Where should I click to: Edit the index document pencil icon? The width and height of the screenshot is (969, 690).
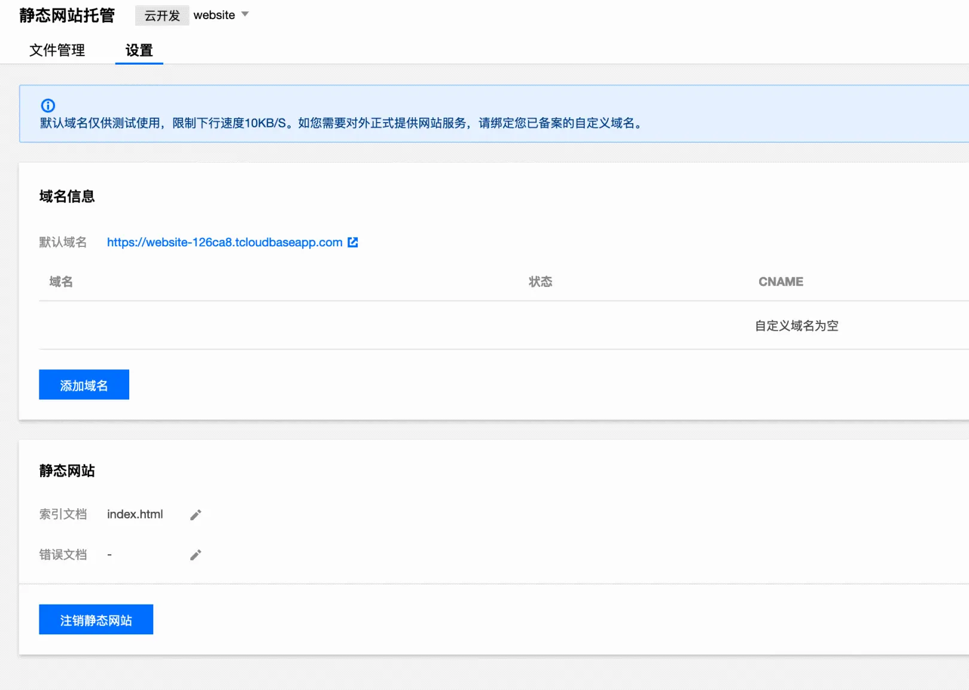pyautogui.click(x=196, y=515)
